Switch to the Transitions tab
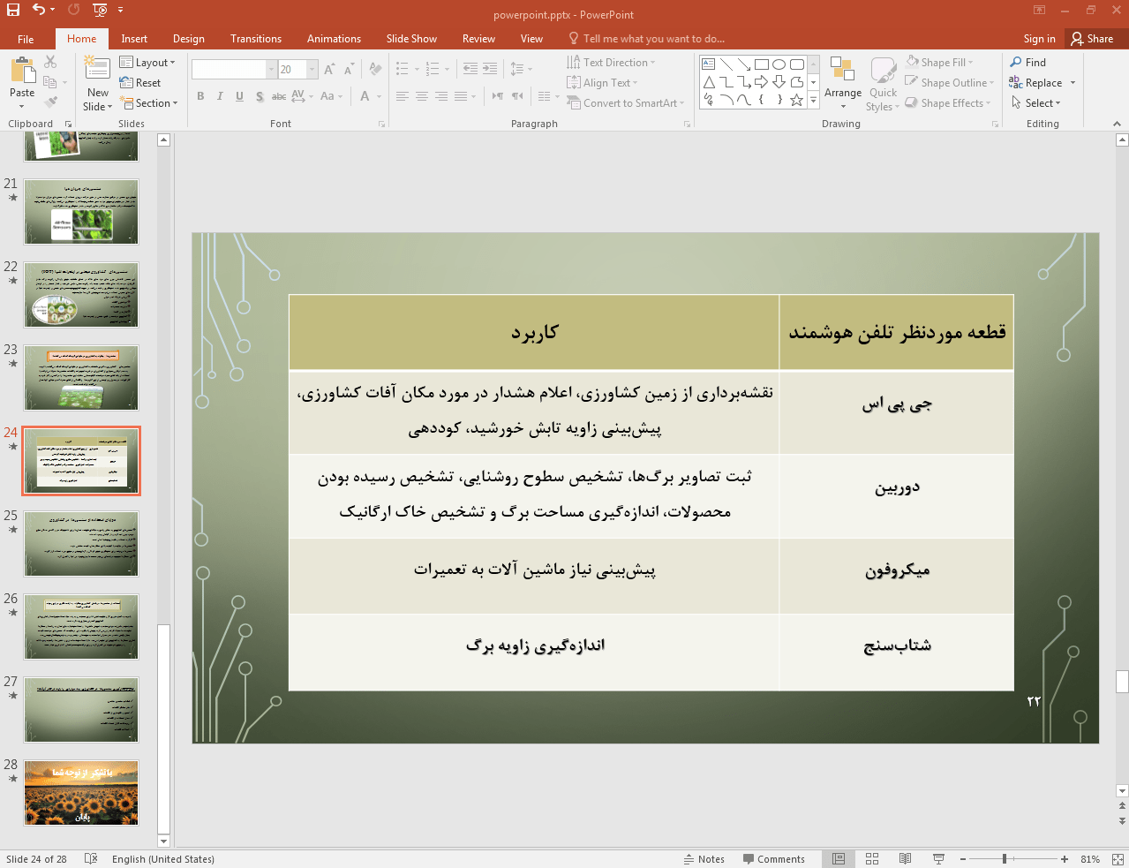The image size is (1129, 868). [256, 39]
